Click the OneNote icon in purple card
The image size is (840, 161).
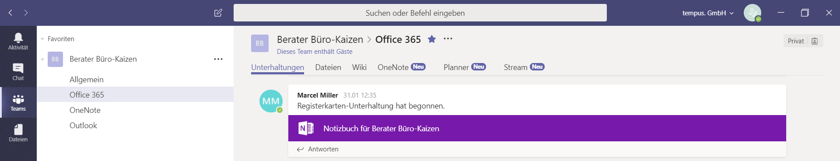[x=306, y=128]
